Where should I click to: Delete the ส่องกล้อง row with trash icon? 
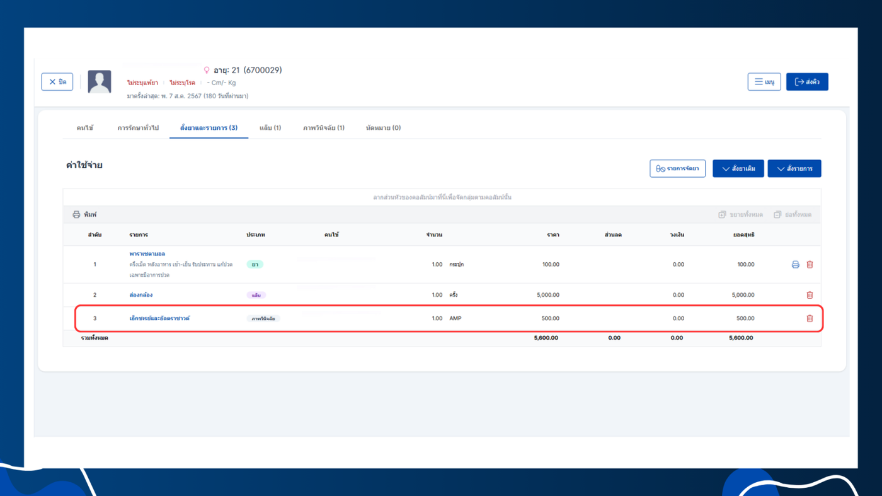point(810,295)
